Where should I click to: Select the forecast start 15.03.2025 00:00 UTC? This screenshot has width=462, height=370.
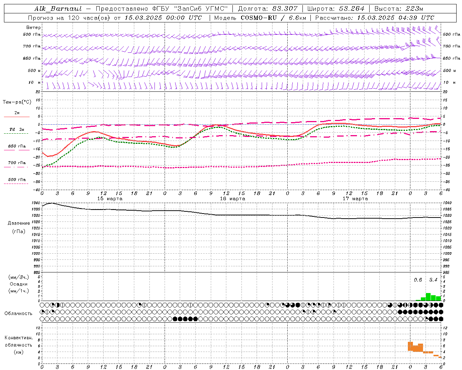pyautogui.click(x=163, y=18)
